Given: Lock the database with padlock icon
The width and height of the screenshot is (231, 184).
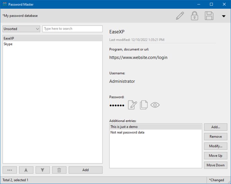Looking at the screenshot, I should [x=195, y=16].
